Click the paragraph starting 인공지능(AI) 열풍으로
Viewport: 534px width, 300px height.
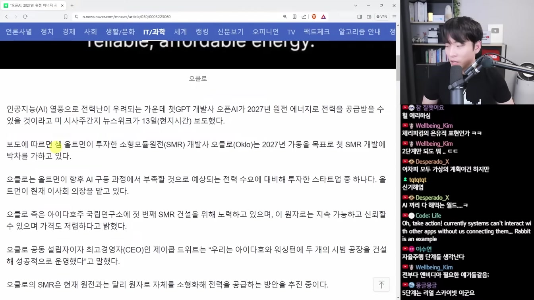point(195,115)
